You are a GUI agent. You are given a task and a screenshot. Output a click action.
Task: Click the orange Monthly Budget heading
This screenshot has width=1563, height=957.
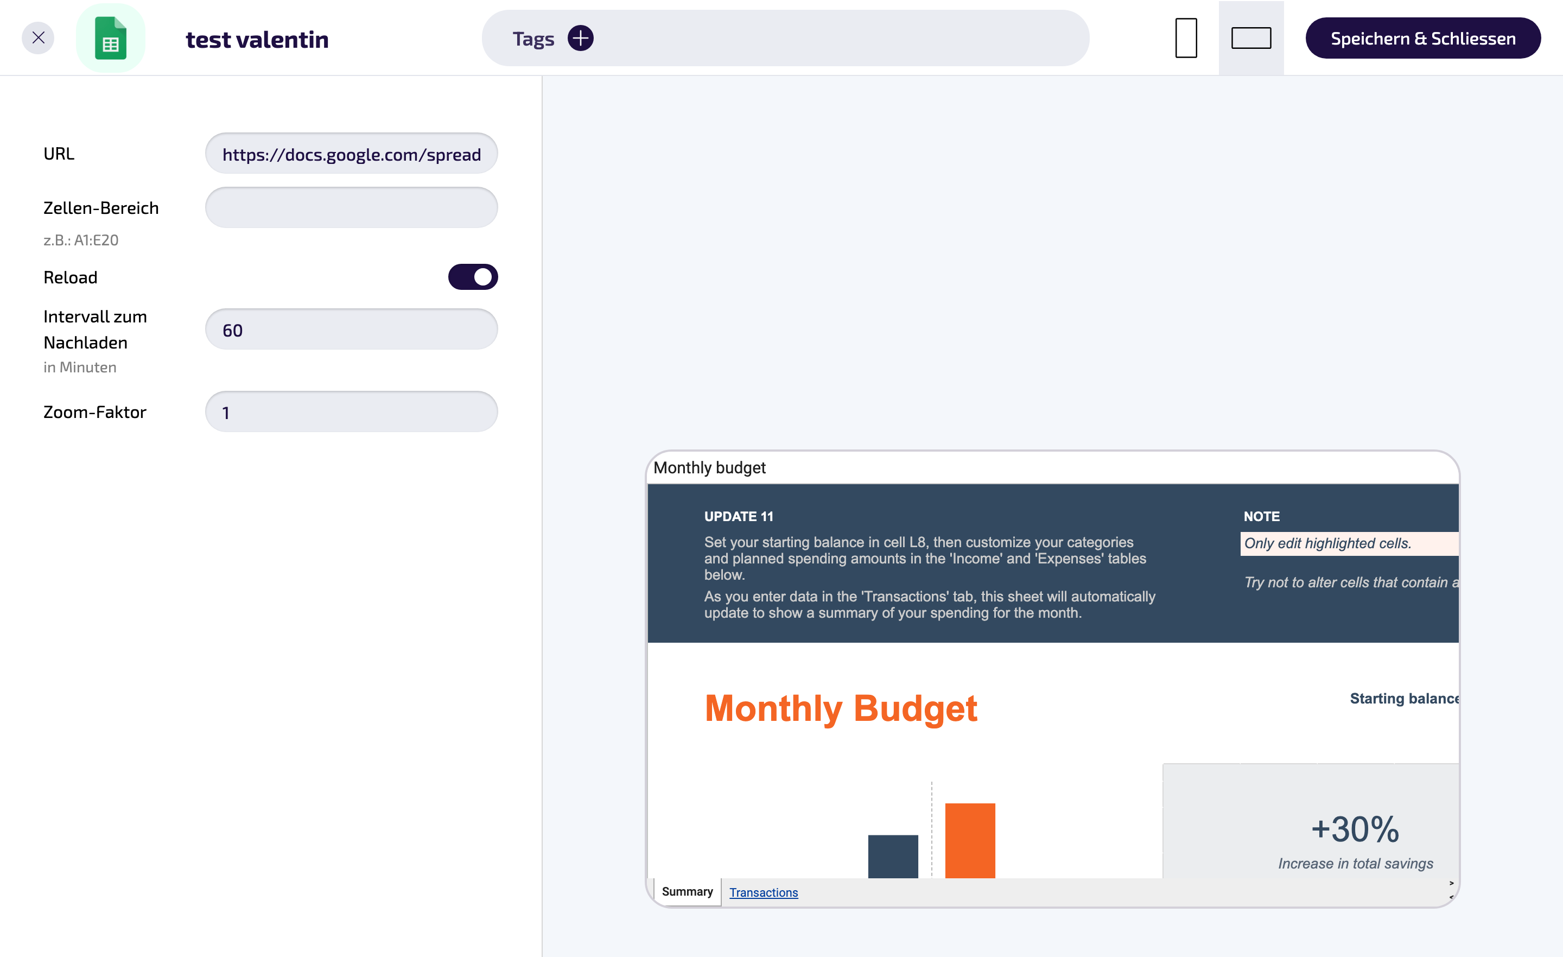(841, 708)
